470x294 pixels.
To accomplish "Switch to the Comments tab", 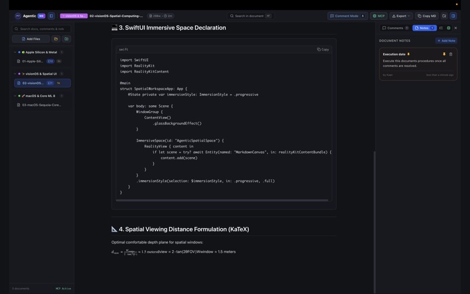I will 395,28.
